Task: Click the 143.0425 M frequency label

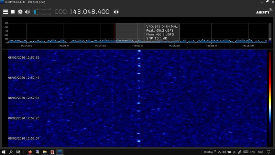Action: 26,46
